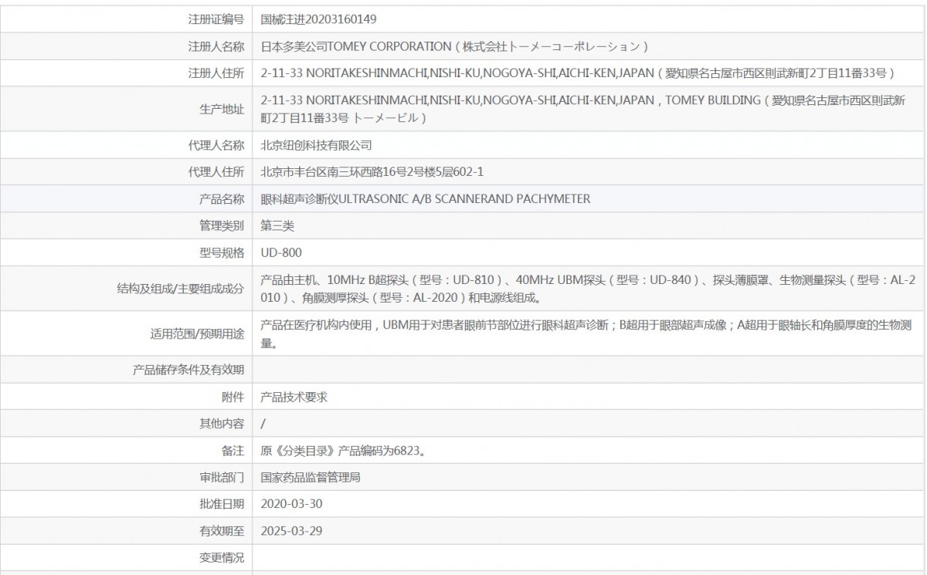Select approving department 国家药品监督管理局

pyautogui.click(x=311, y=477)
